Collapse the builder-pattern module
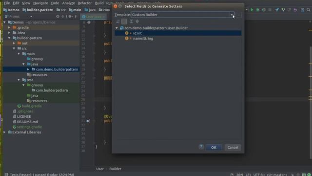 9,38
